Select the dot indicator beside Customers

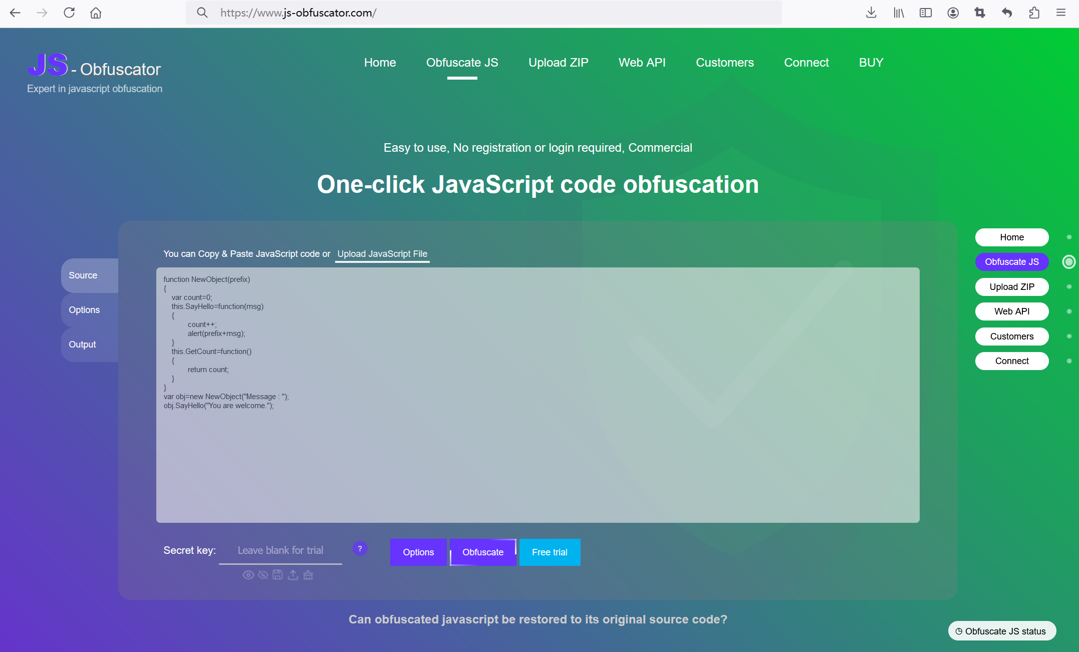(1069, 337)
